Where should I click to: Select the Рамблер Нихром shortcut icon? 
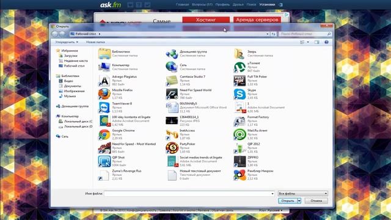click(239, 175)
